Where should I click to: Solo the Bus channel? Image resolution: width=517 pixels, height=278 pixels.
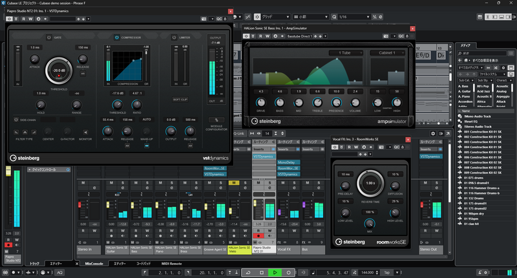click(319, 183)
